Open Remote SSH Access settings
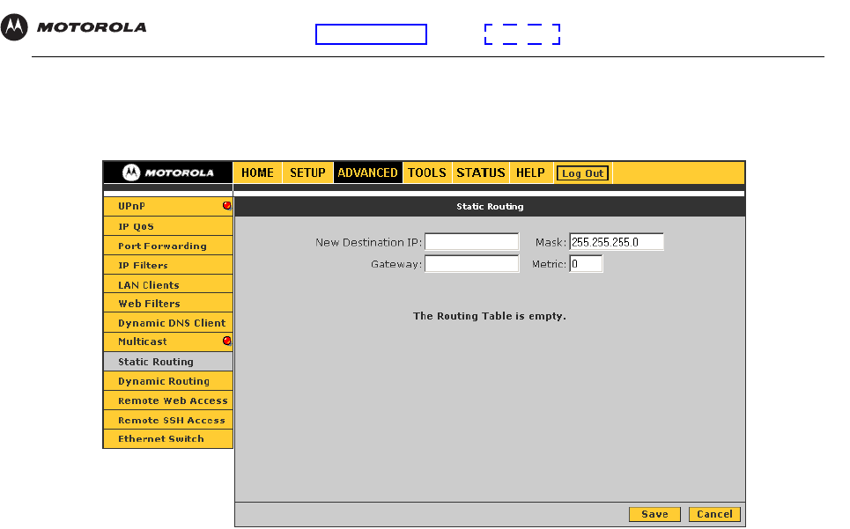 168,420
